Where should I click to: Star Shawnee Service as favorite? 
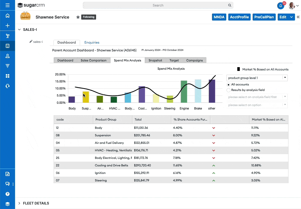coord(78,17)
